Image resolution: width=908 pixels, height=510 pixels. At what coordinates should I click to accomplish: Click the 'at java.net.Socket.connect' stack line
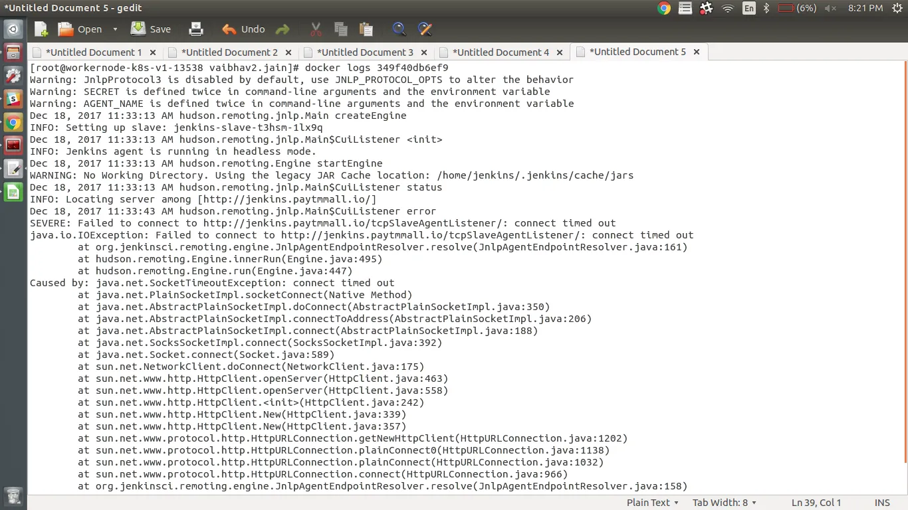pos(206,355)
